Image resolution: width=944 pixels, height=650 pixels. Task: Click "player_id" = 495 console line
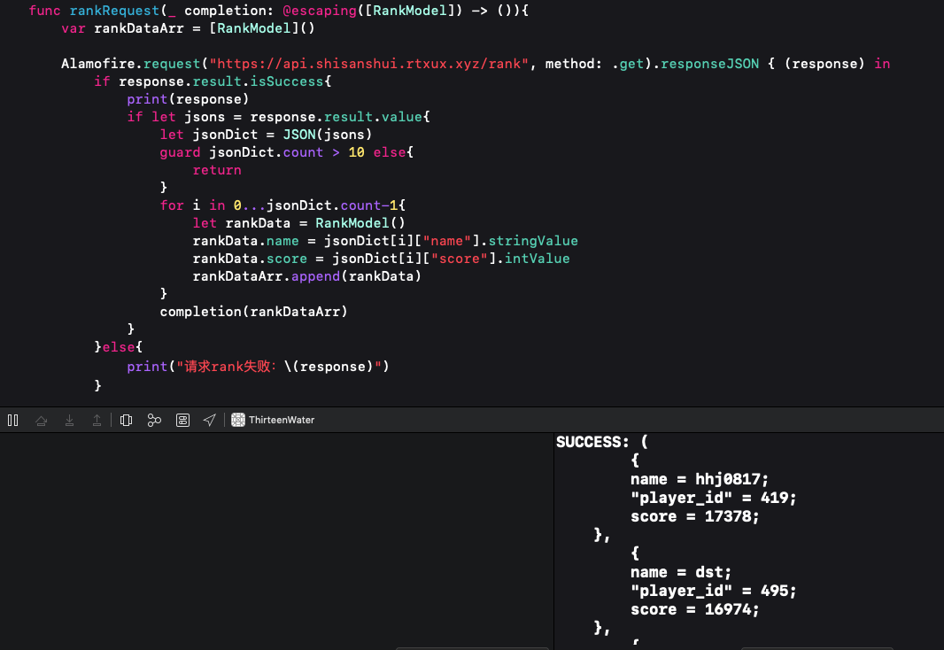714,591
